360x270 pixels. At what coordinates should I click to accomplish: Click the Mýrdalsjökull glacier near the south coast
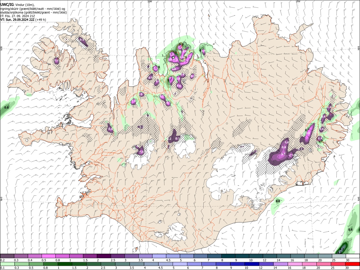176,232
